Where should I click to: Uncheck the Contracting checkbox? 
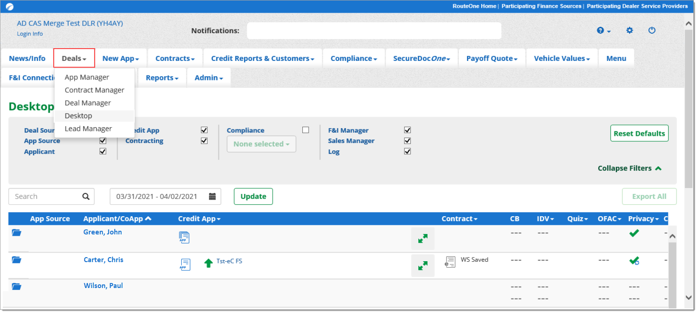pyautogui.click(x=204, y=141)
